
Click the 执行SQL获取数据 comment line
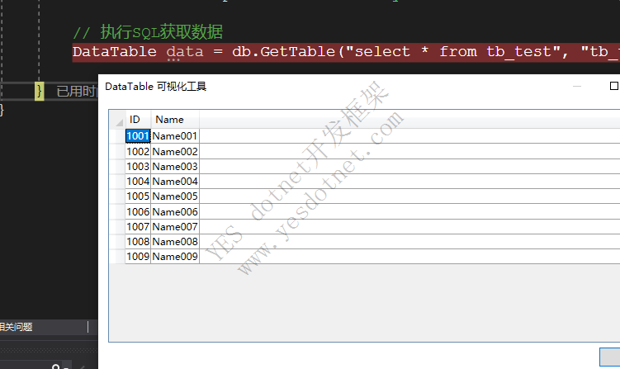click(148, 32)
